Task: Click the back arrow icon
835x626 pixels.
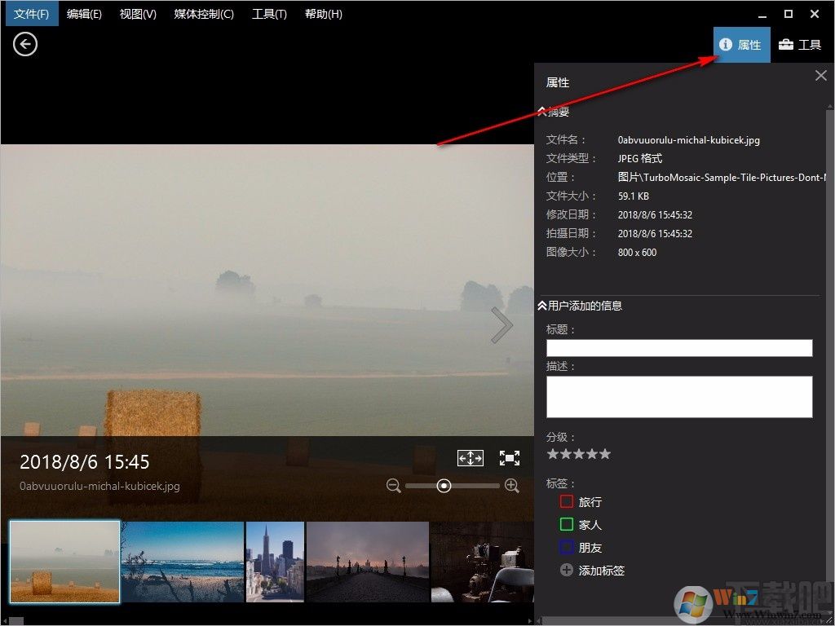Action: [25, 44]
